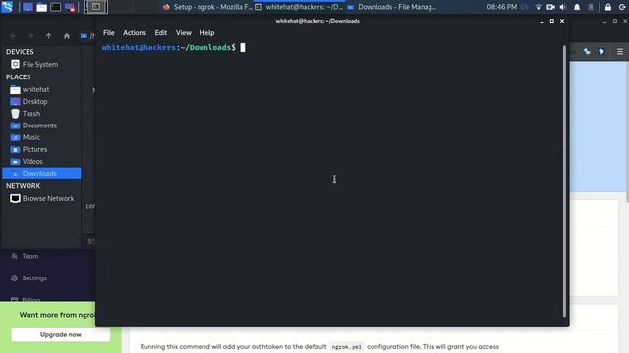The width and height of the screenshot is (629, 353).
Task: Click the battery power tray icon
Action: [x=591, y=7]
